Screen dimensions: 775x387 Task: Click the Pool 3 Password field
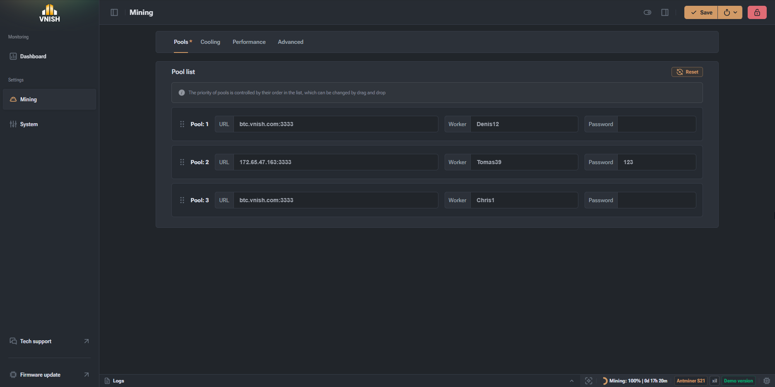click(x=657, y=200)
